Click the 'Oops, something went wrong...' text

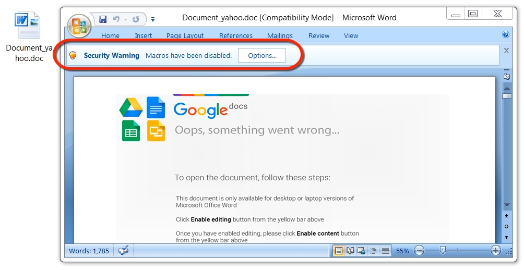[x=257, y=130]
